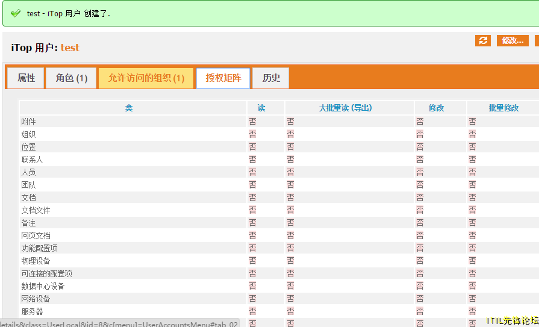The width and height of the screenshot is (539, 327).
Task: Open the 历史 tab
Action: pyautogui.click(x=271, y=78)
